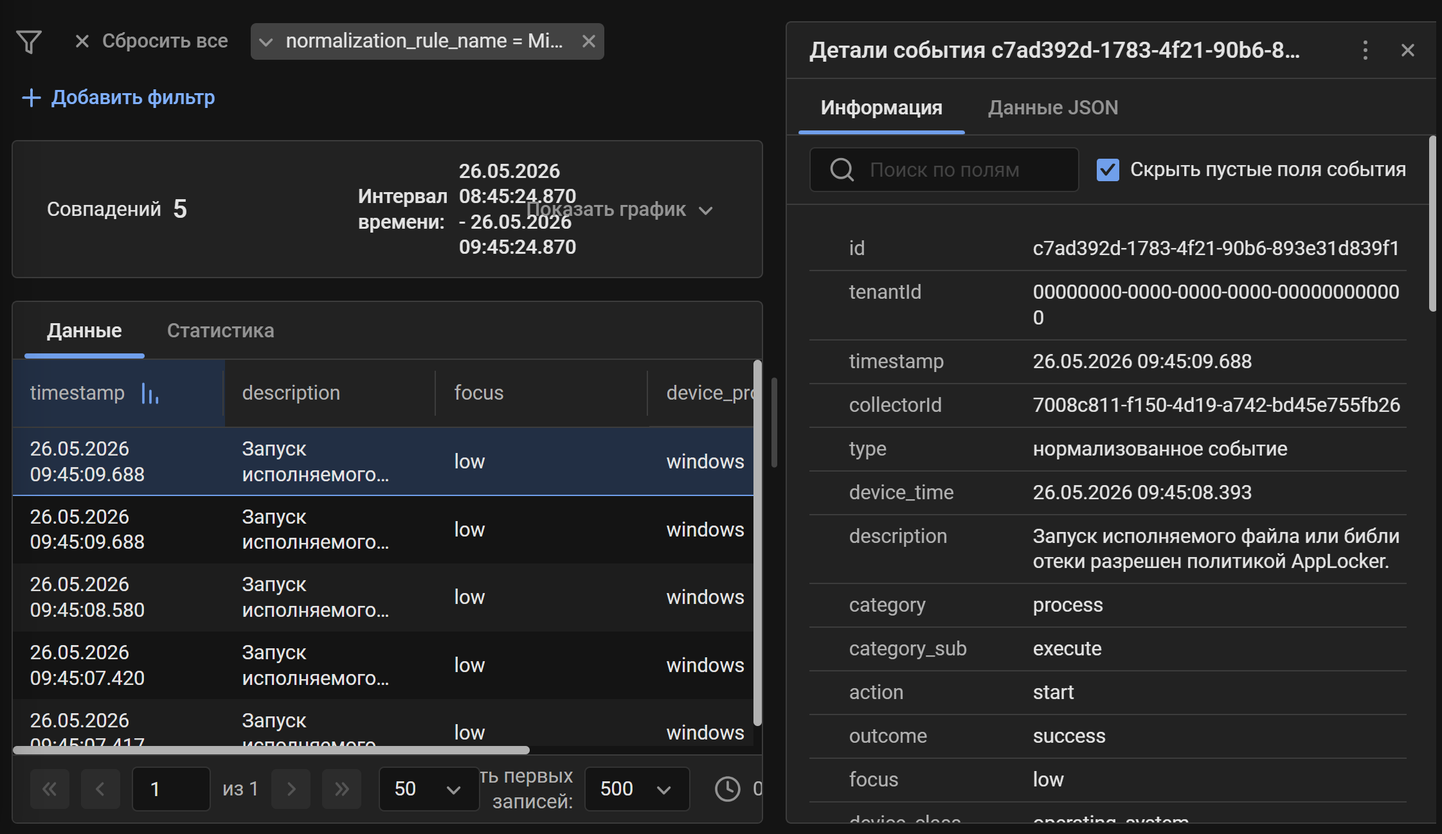Select the event row at 09:45:07.420
1442x834 pixels.
click(x=383, y=665)
